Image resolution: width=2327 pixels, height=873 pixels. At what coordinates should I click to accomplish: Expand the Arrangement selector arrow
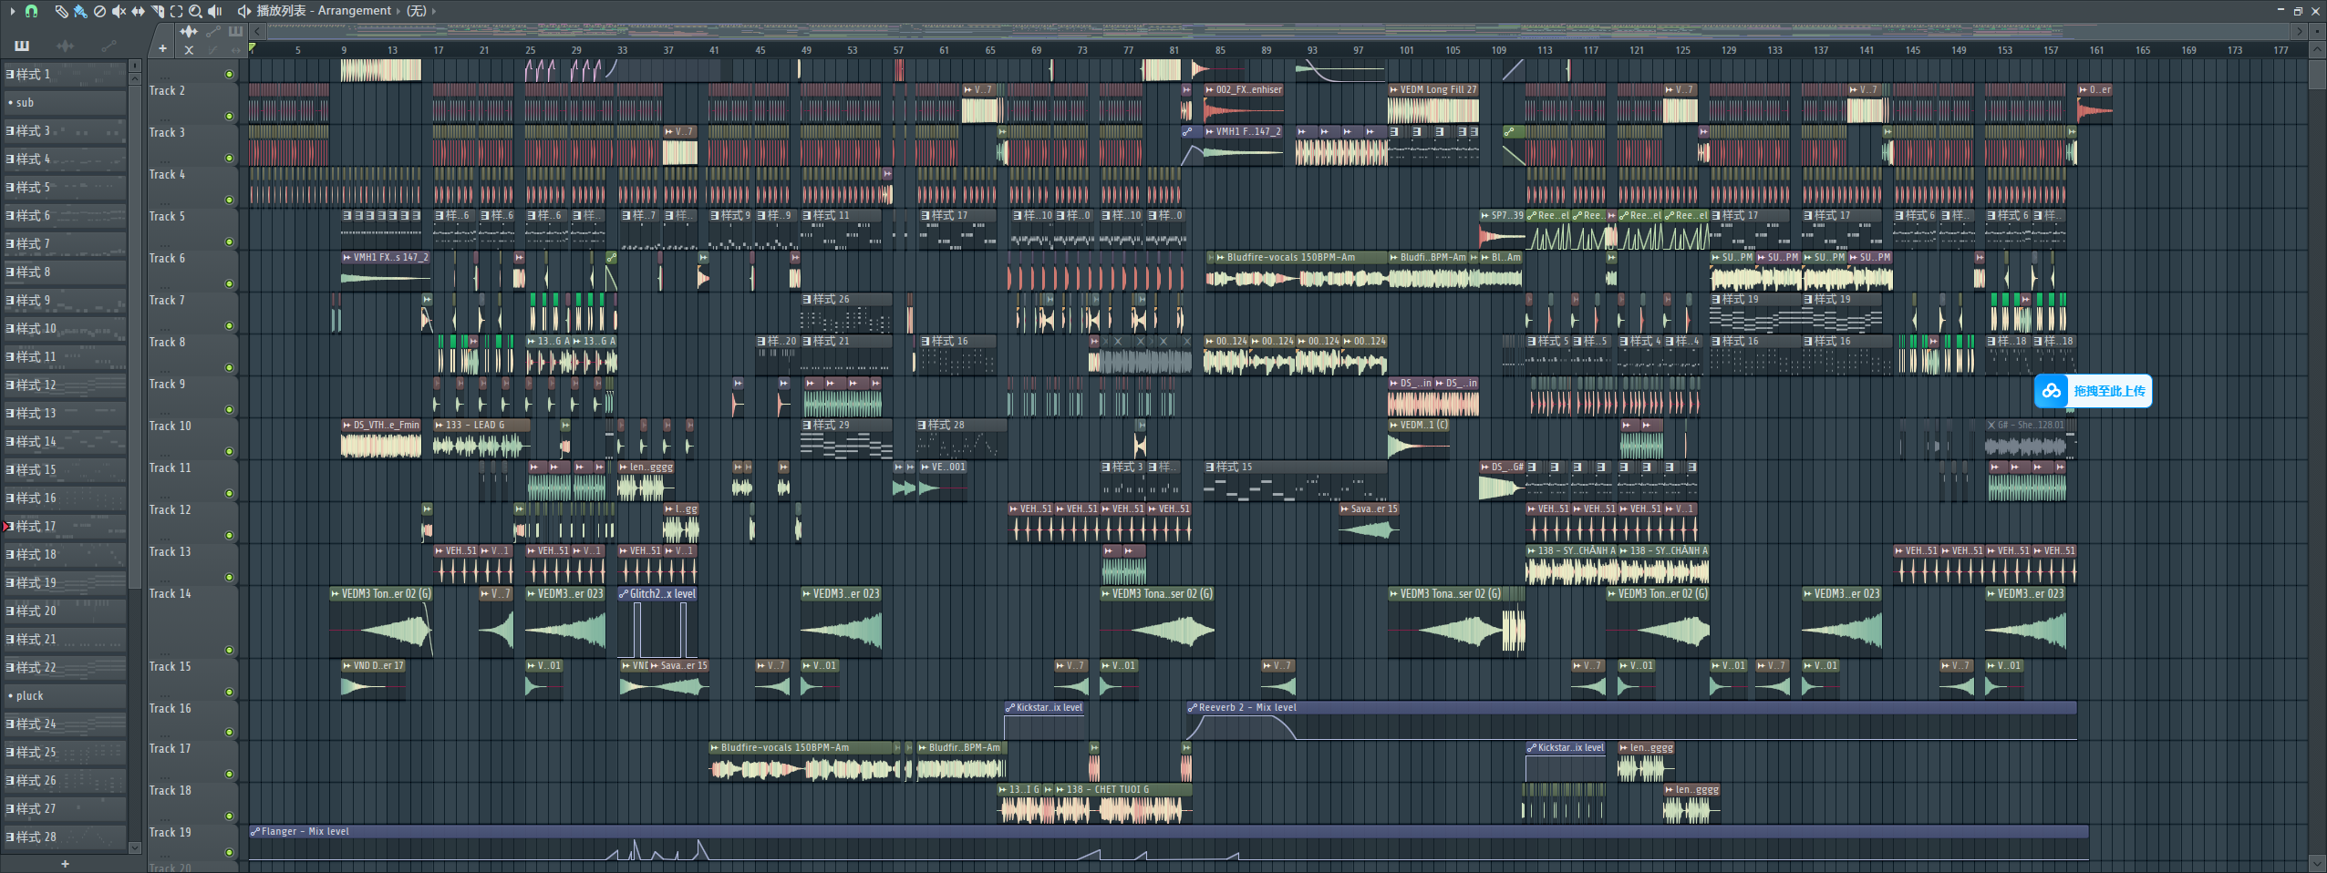pyautogui.click(x=398, y=11)
